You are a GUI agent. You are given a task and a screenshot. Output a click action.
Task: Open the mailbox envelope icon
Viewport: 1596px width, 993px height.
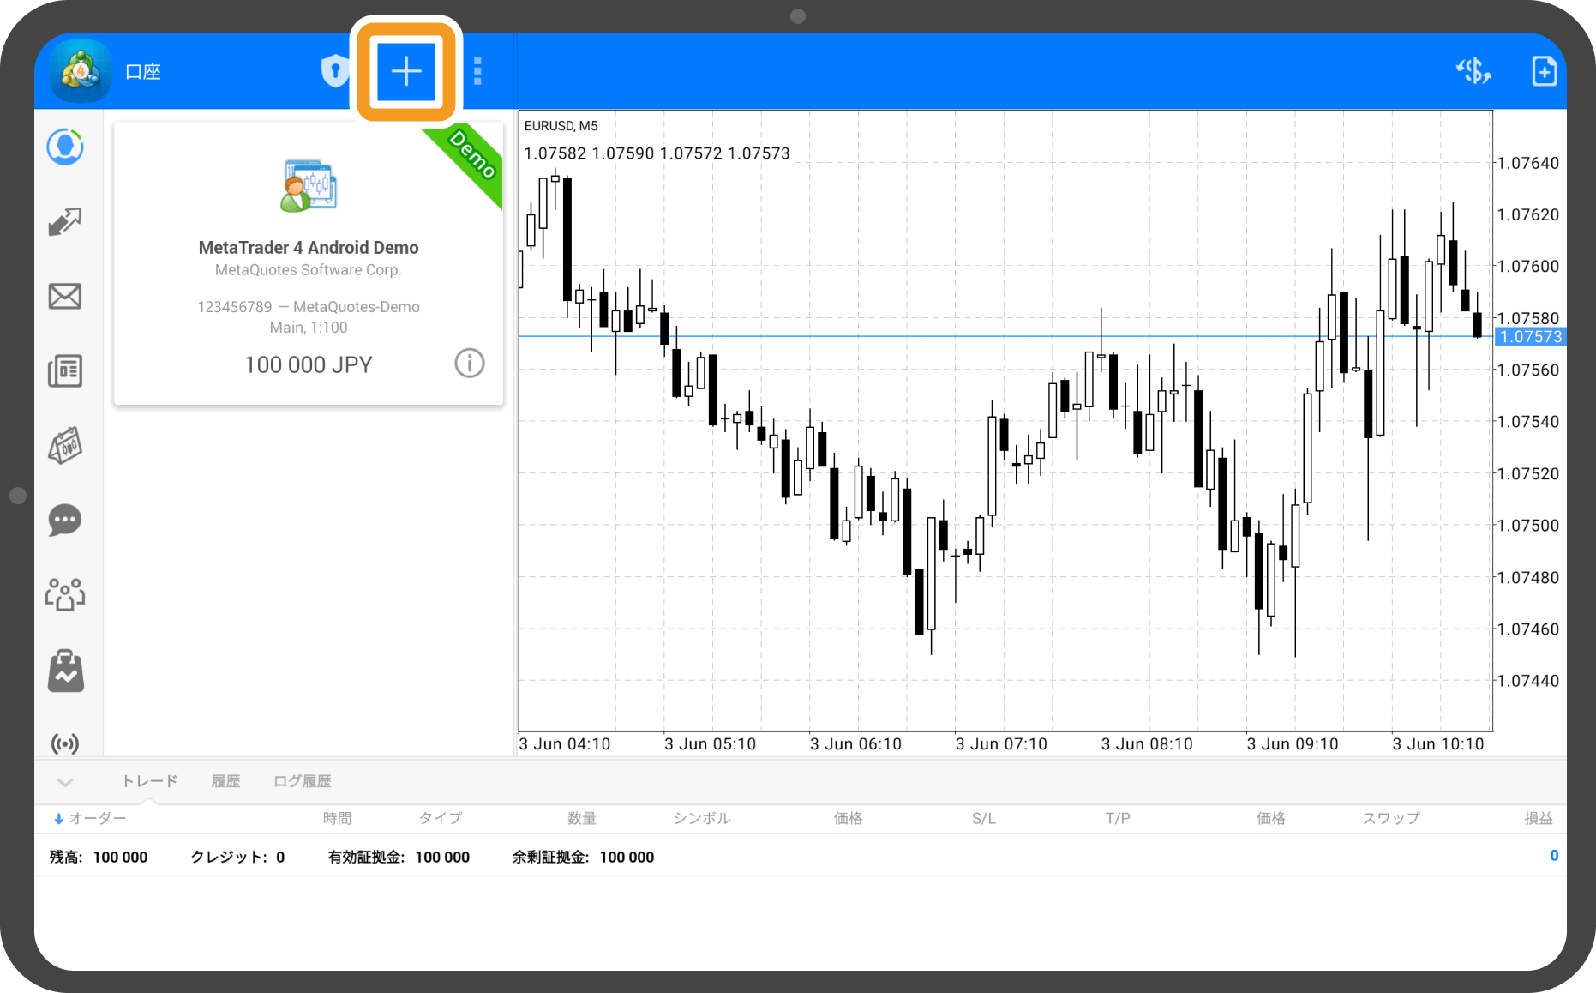click(x=65, y=297)
